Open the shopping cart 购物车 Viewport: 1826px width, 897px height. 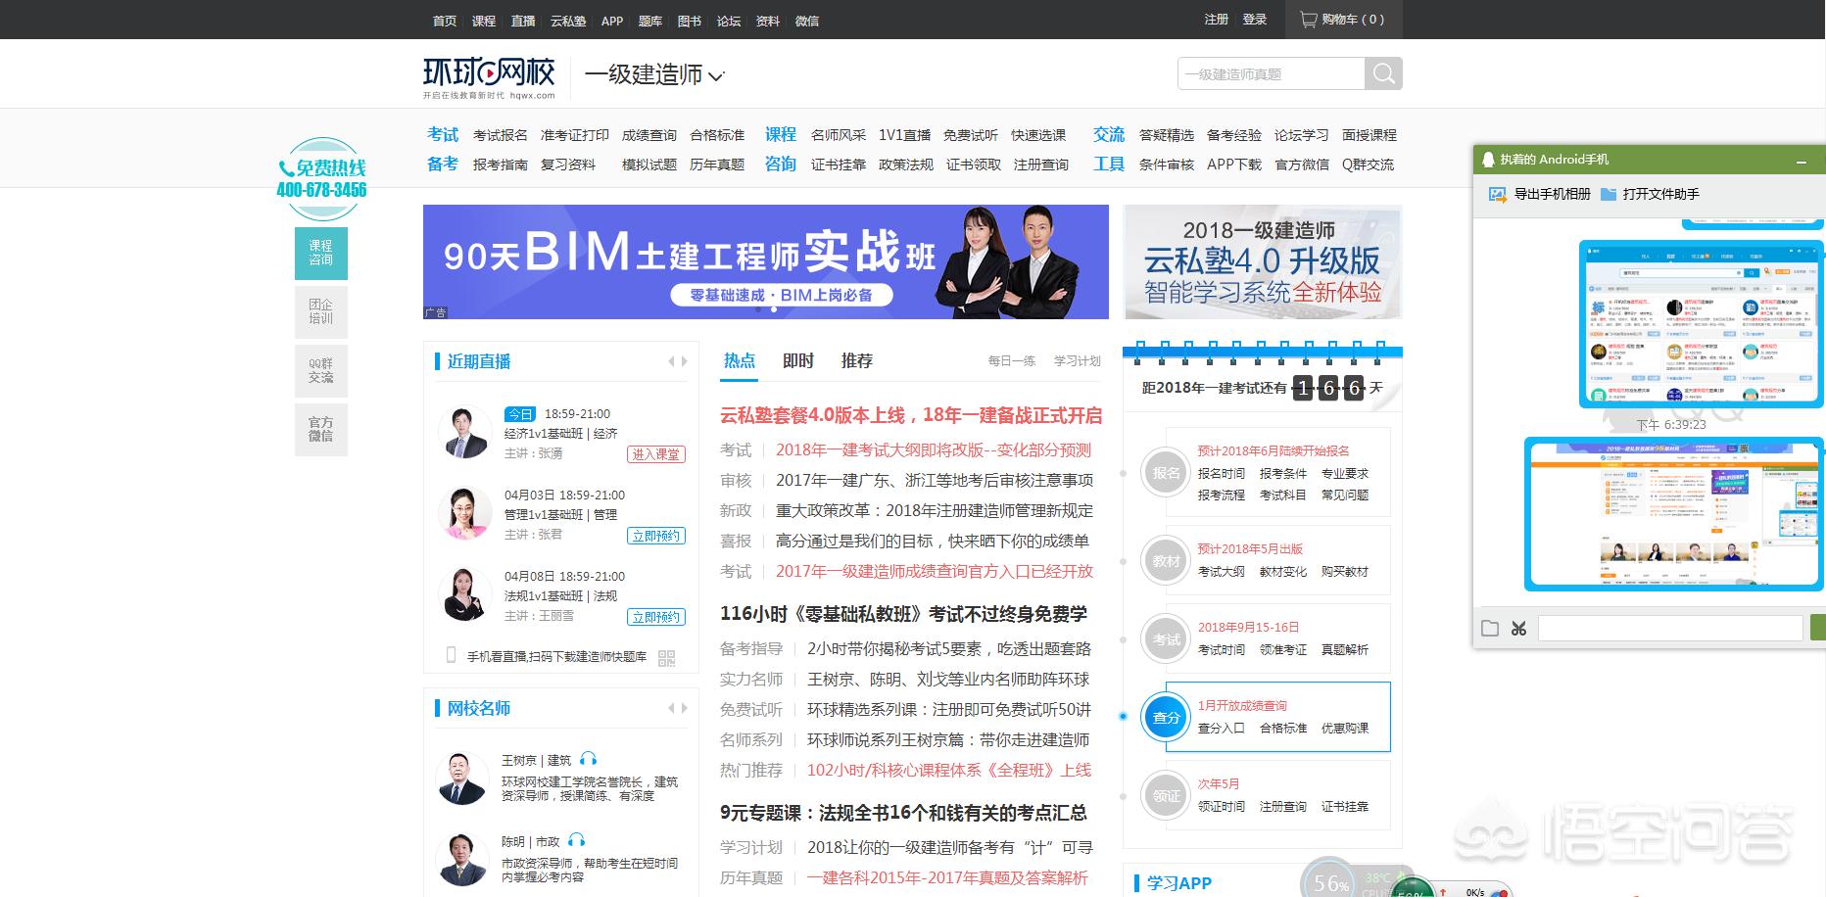pos(1343,20)
